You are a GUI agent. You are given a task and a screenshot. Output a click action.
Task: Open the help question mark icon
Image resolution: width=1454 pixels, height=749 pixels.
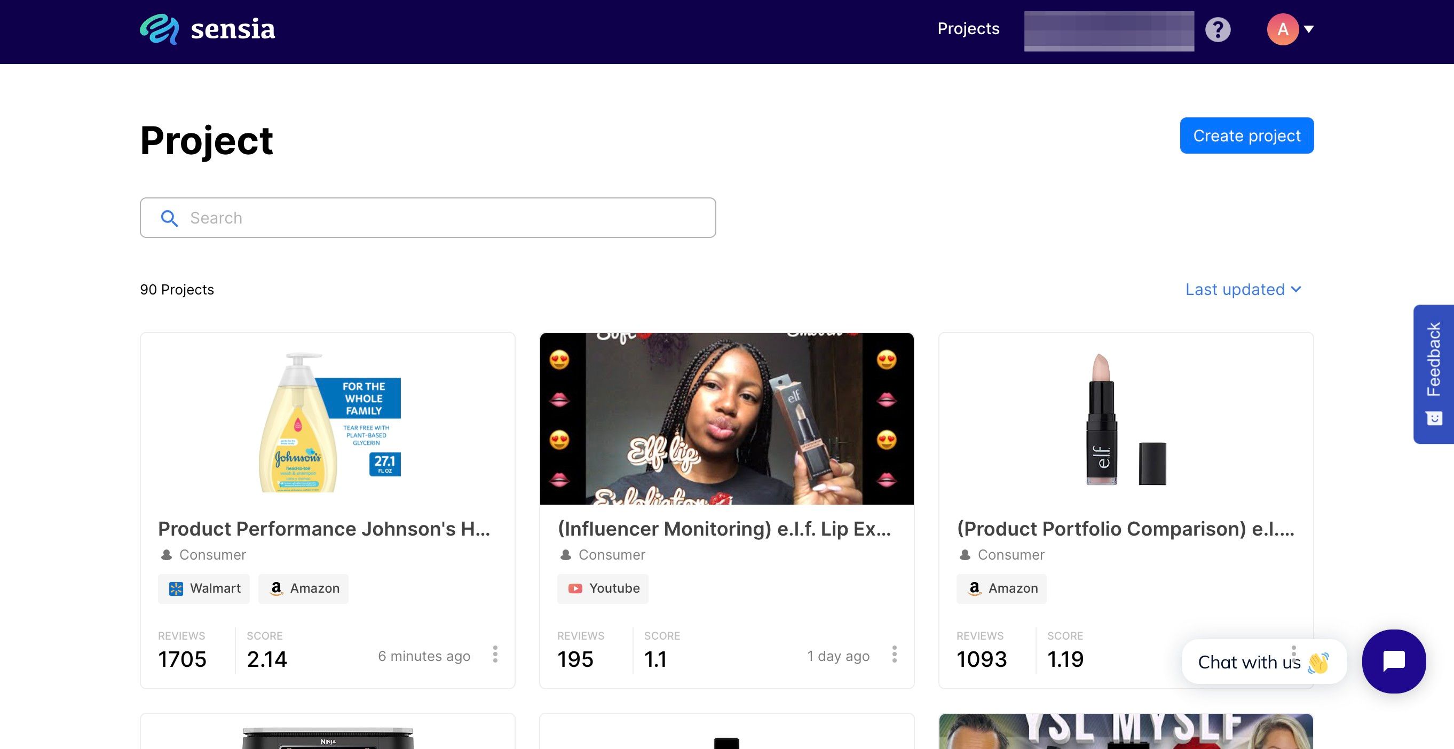pyautogui.click(x=1218, y=29)
